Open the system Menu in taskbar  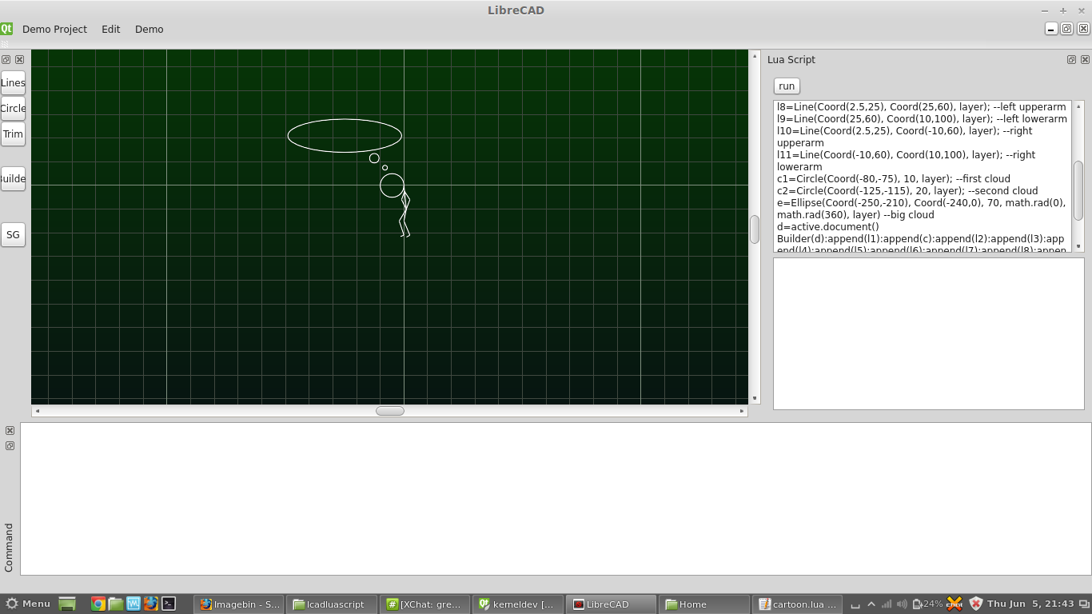coord(28,604)
